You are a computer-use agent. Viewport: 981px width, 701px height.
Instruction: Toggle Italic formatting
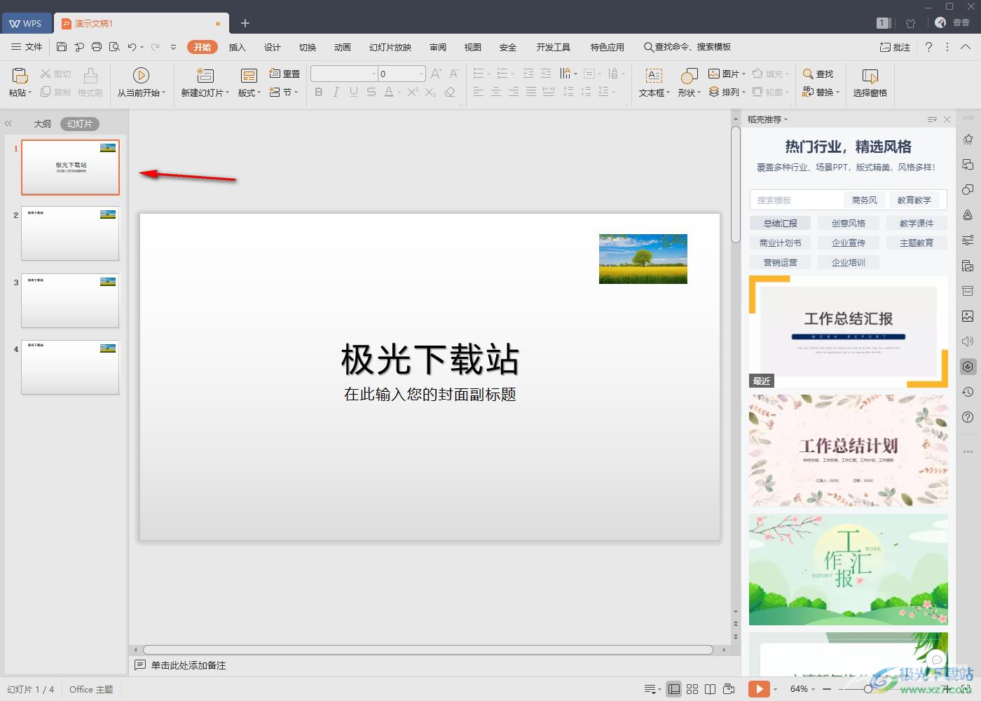coord(336,92)
